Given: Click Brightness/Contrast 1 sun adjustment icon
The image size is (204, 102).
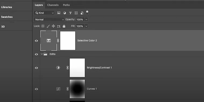Looking at the screenshot, I should tap(58, 68).
